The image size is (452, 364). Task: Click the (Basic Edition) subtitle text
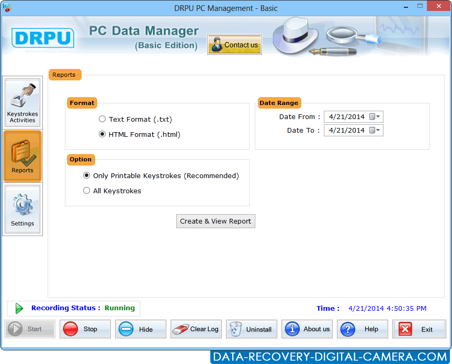(x=166, y=45)
